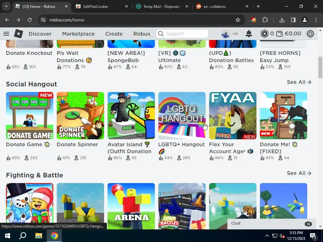This screenshot has width=323, height=242.
Task: Open the EditThisCookie extension icon
Action: tap(253, 20)
